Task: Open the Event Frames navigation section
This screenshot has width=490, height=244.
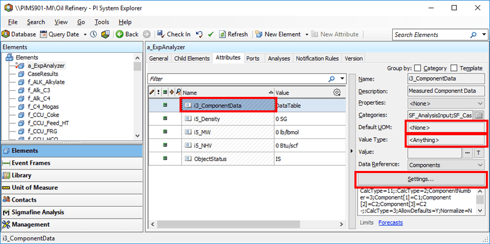Action: 72,163
